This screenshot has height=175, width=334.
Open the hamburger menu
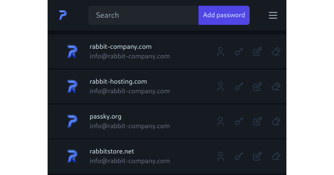[273, 15]
